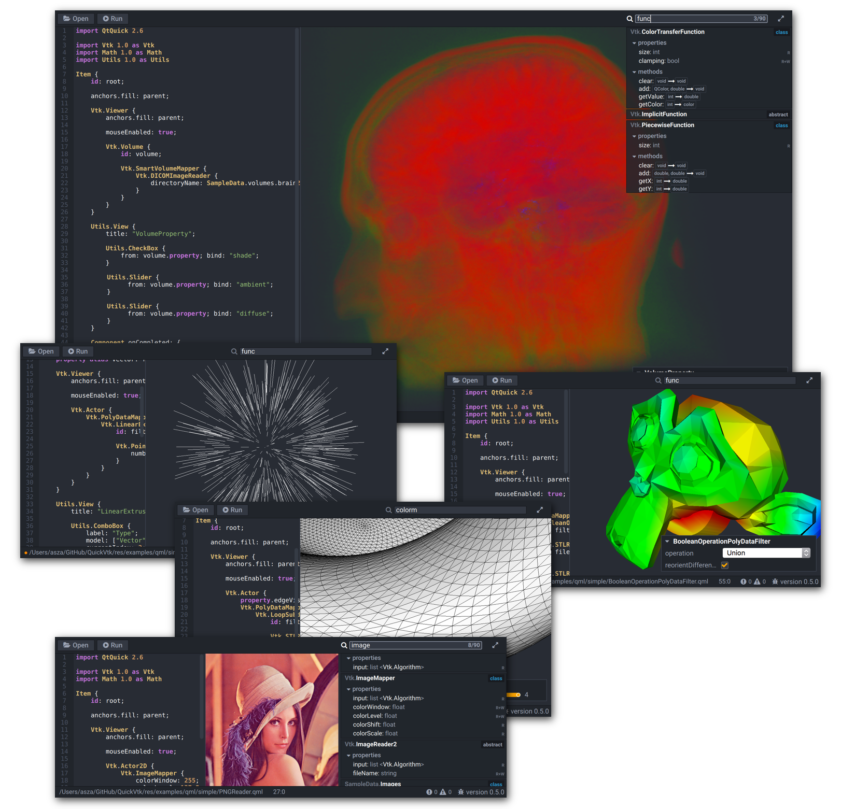This screenshot has height=809, width=841.
Task: Click Open in the LinearExtrusion window
Action: click(41, 351)
